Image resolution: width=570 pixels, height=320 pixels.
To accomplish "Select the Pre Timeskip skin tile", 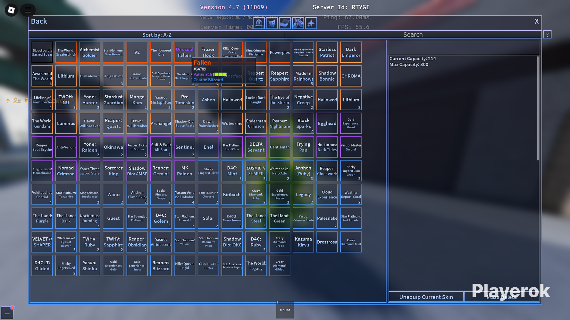I will [x=185, y=100].
